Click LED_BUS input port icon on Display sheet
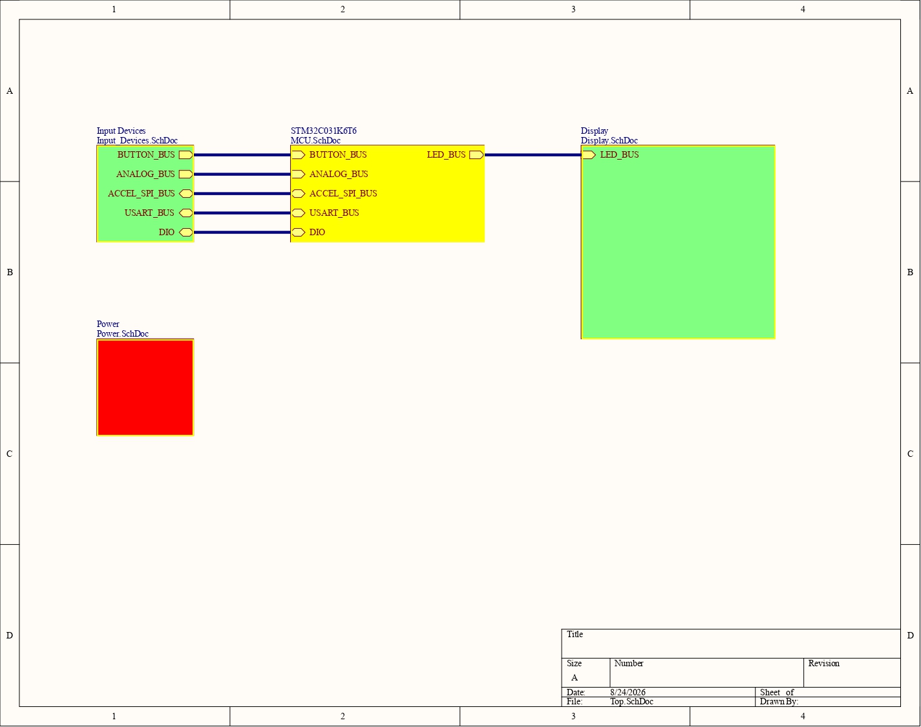 pos(589,155)
